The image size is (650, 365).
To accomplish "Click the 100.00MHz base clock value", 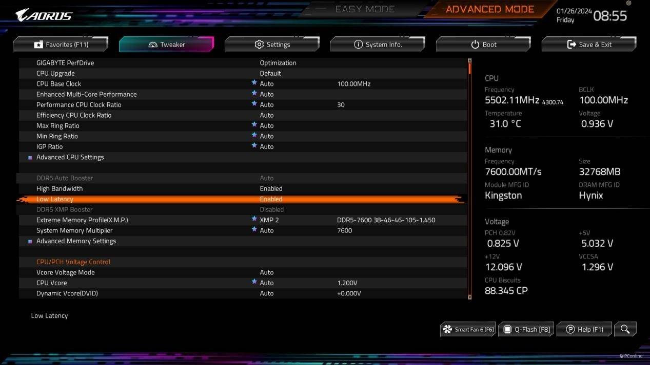I will pos(354,84).
